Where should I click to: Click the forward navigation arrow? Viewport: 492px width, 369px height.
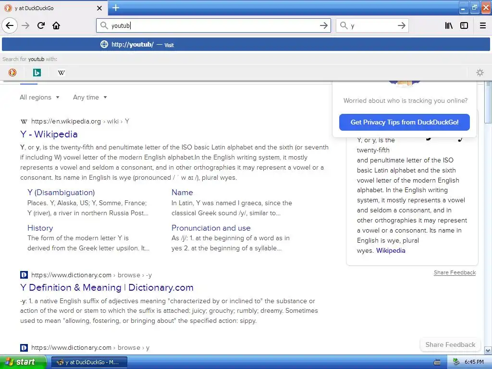click(x=25, y=25)
